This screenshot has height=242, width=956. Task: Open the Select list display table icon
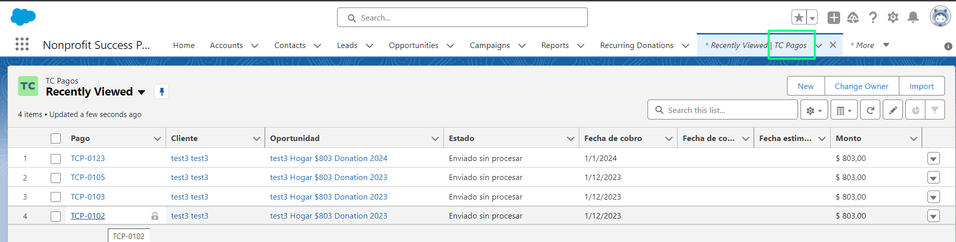(x=844, y=110)
